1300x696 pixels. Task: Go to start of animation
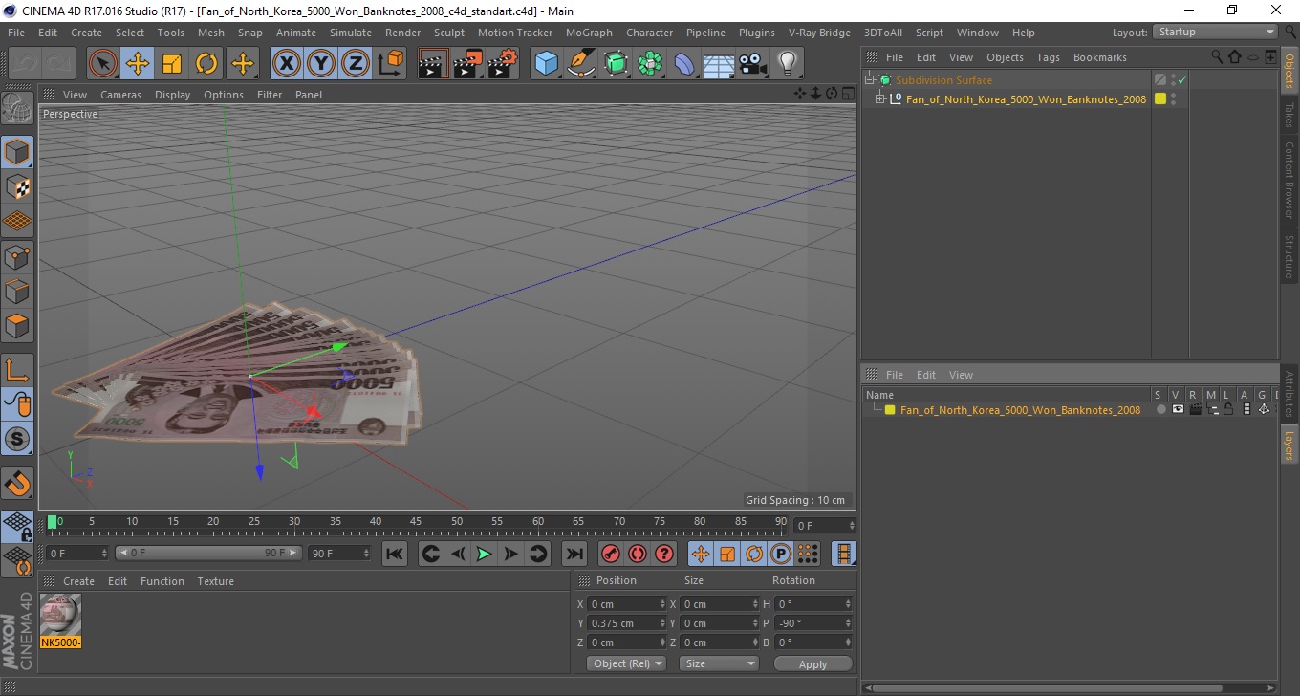pyautogui.click(x=394, y=554)
